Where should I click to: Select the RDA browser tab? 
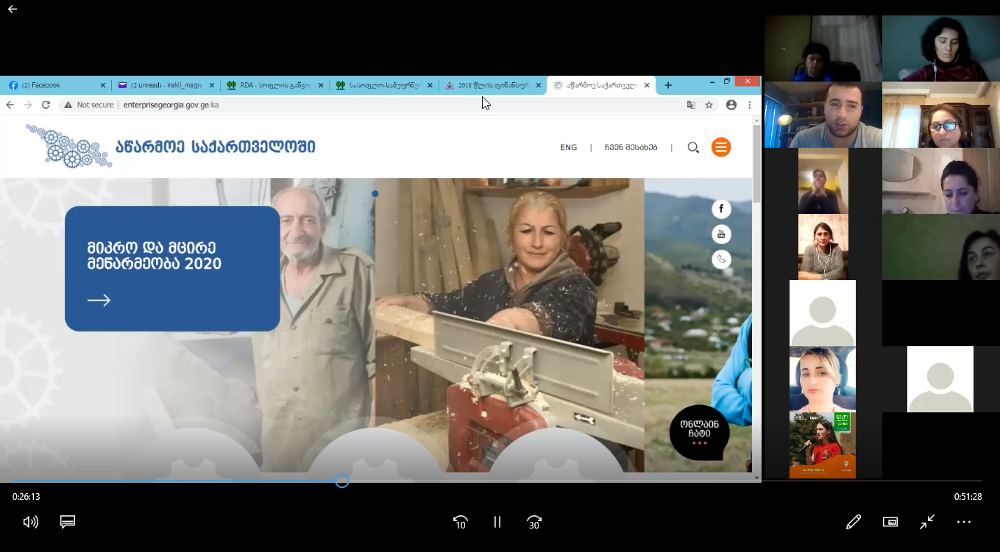pos(272,85)
